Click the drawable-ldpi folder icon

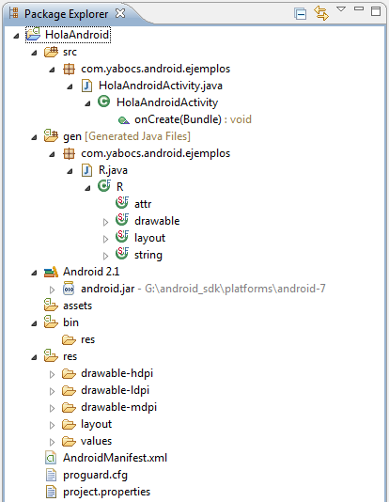tap(69, 390)
